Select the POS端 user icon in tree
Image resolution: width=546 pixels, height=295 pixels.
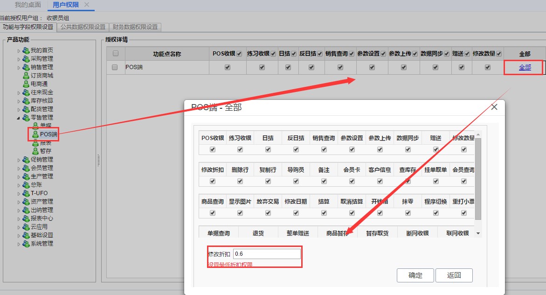click(35, 134)
